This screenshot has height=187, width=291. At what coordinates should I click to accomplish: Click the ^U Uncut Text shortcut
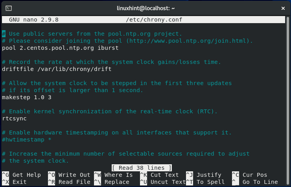(x=163, y=182)
